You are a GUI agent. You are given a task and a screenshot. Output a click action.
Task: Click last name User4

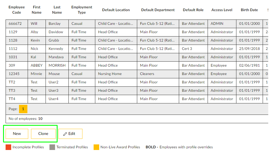click(53, 99)
